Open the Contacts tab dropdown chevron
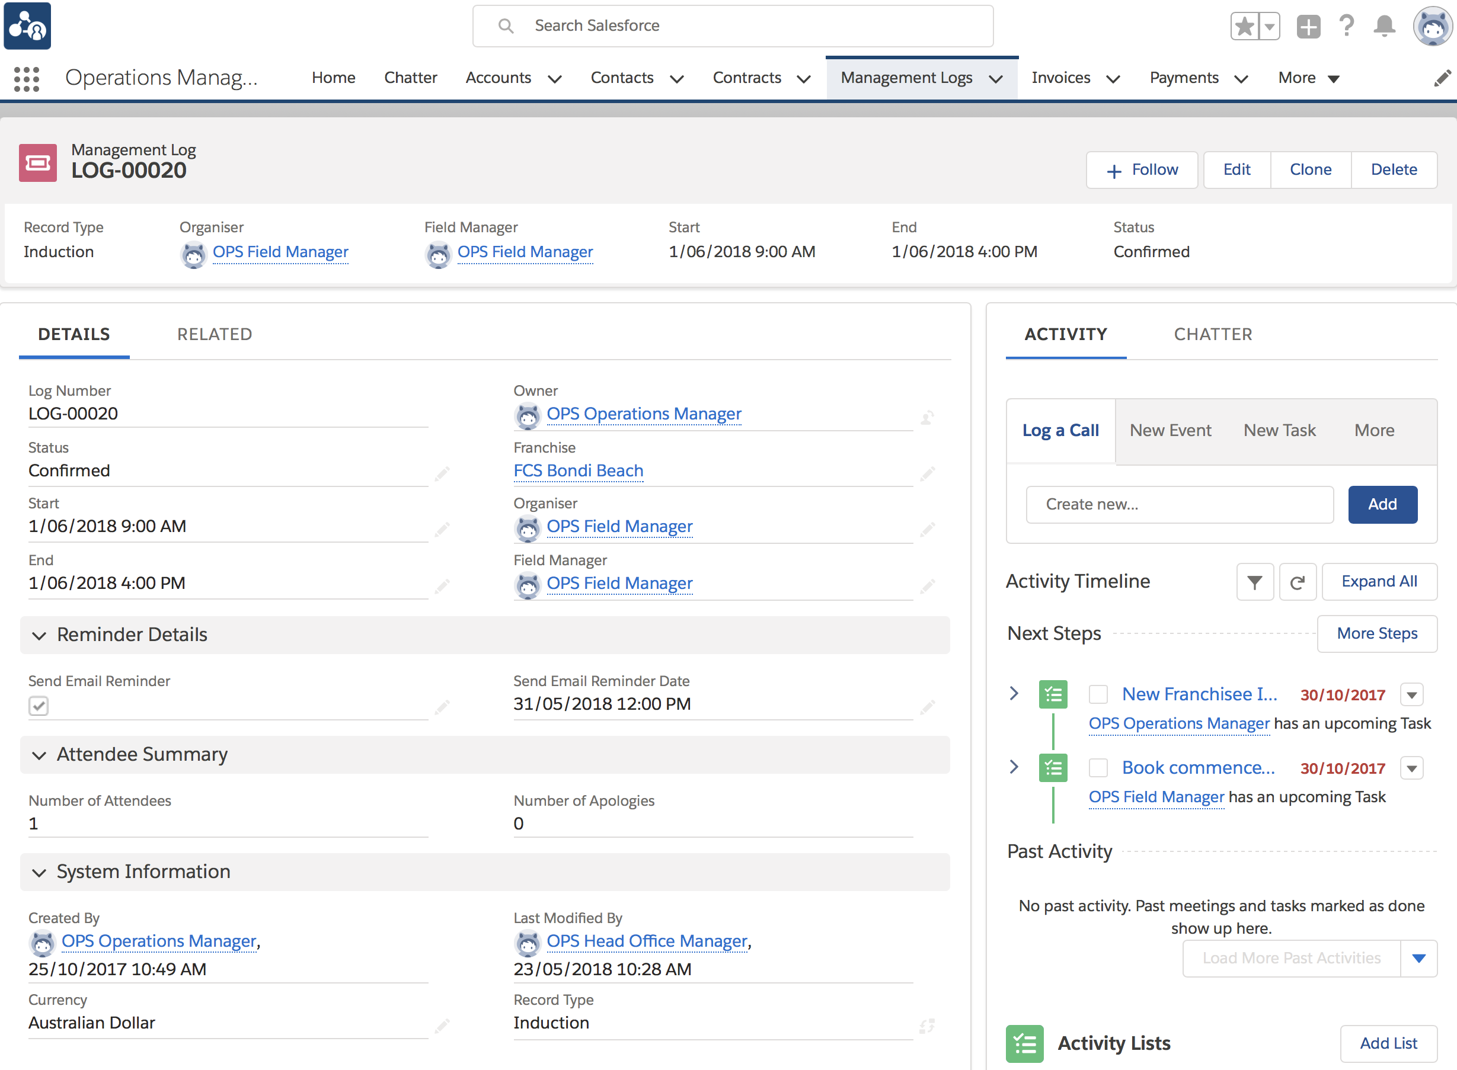Screen dimensions: 1457x1070 (x=676, y=79)
